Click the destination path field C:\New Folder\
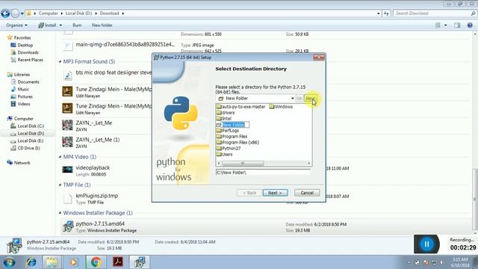The width and height of the screenshot is (478, 269). pyautogui.click(x=263, y=173)
